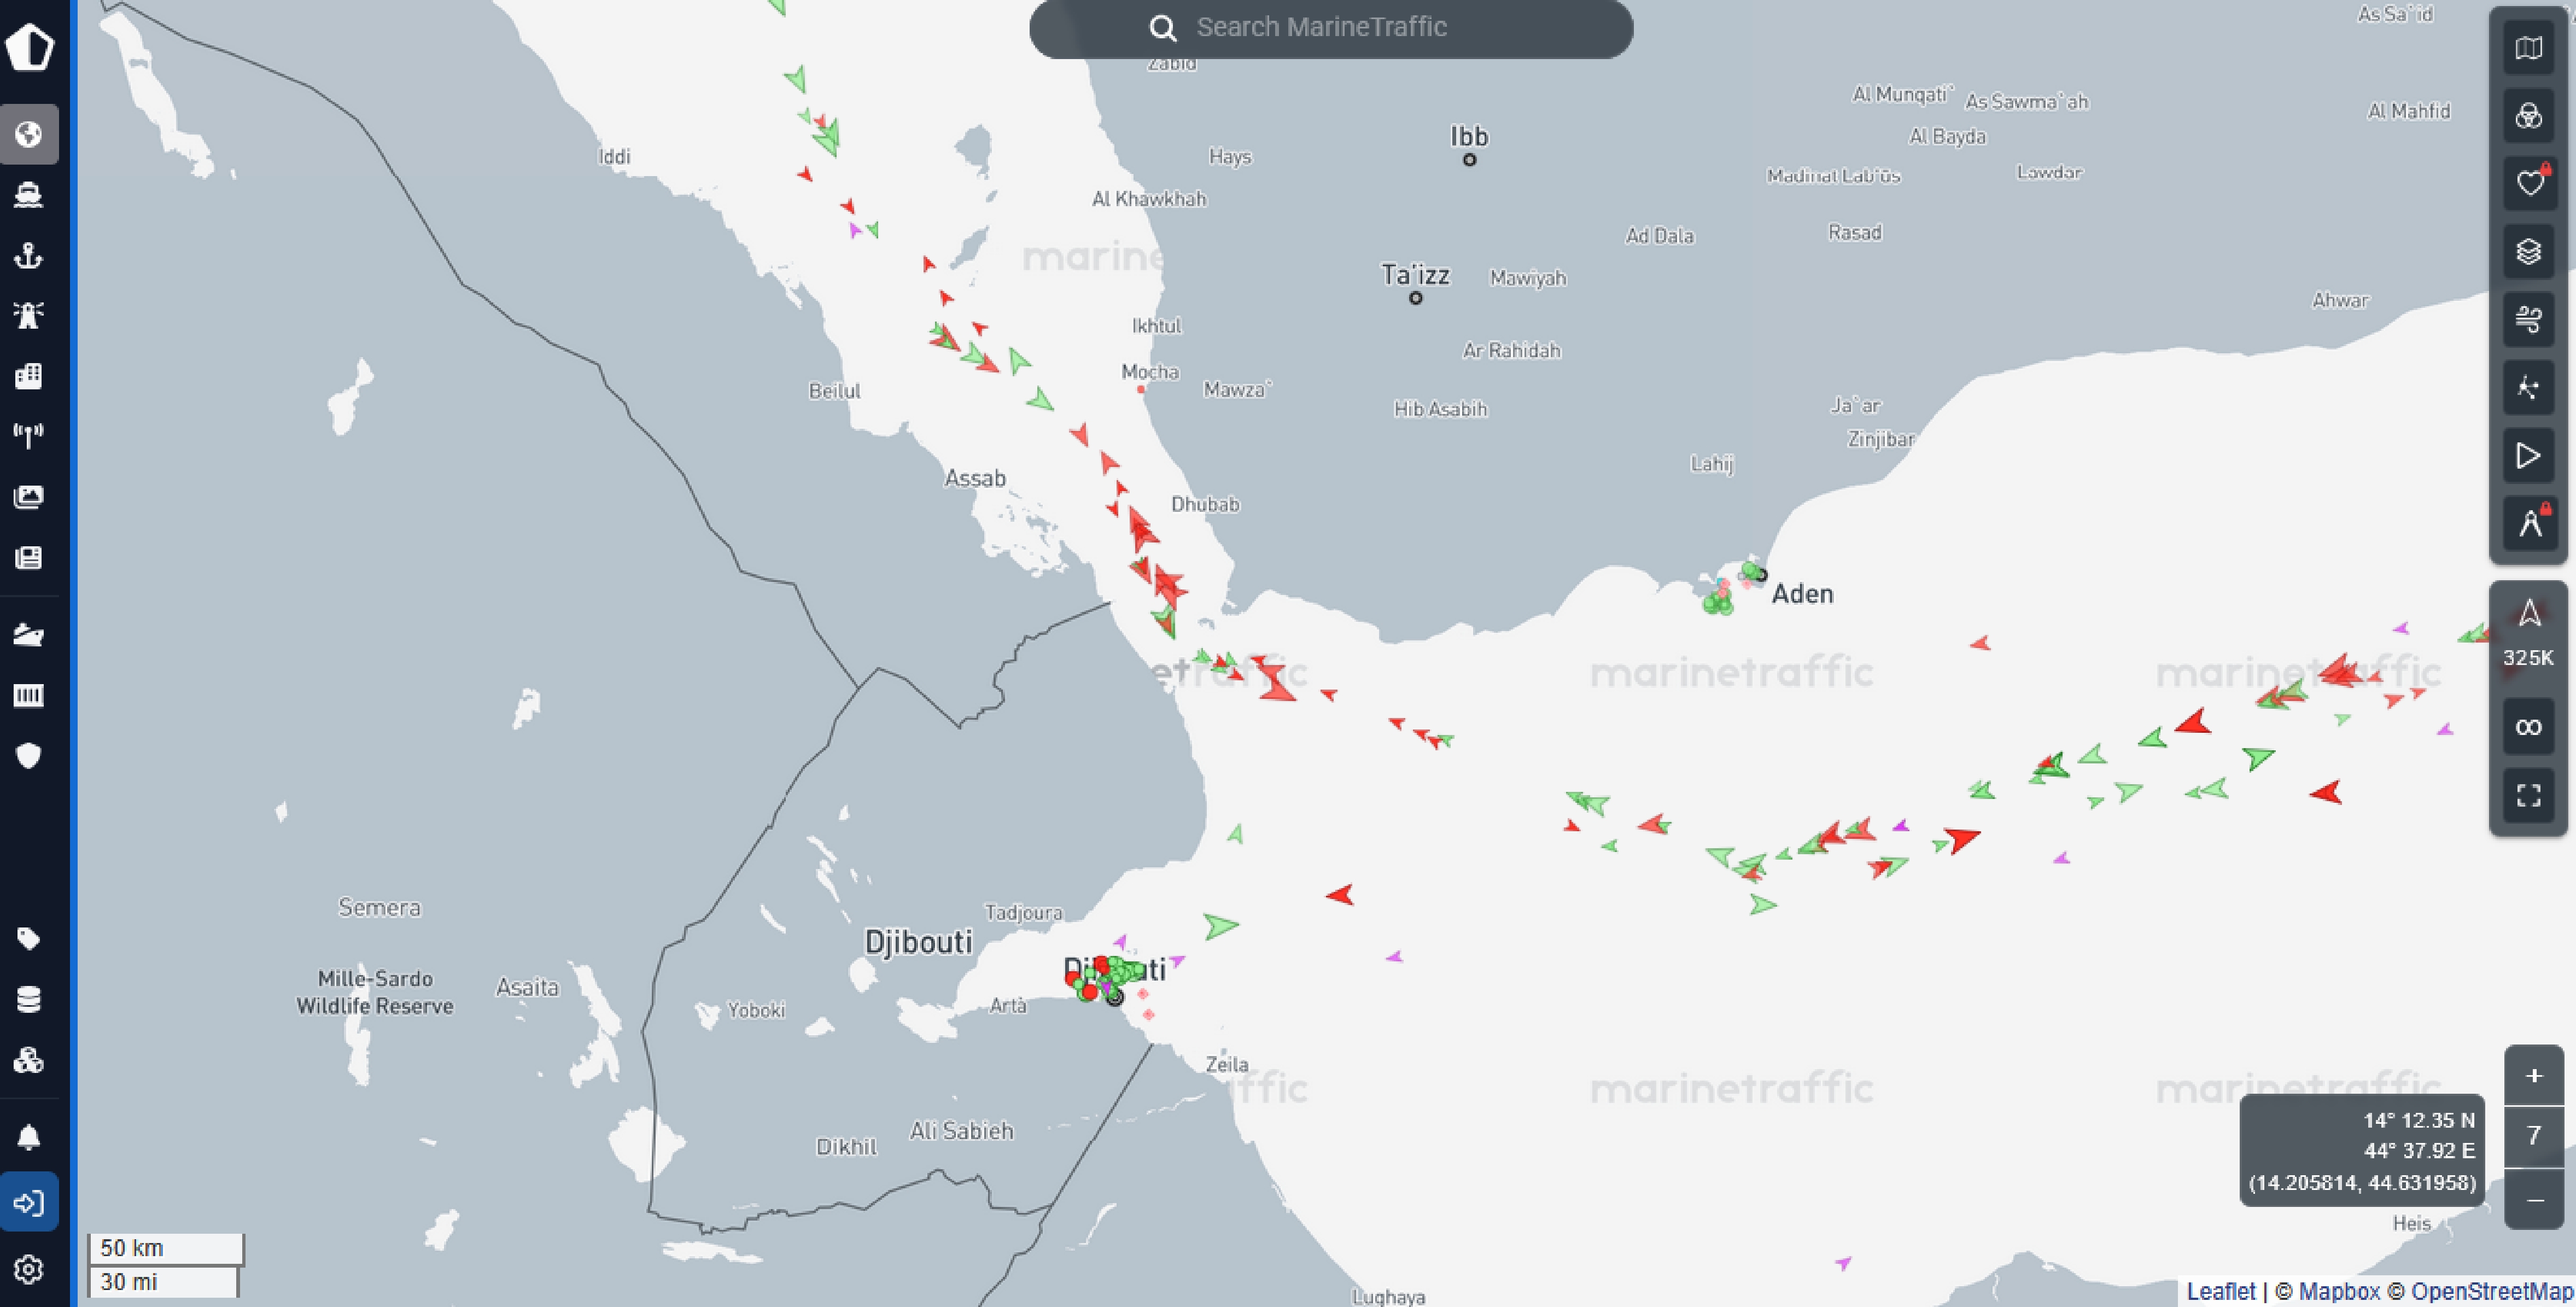Open the Photos gallery icon
2576x1307 pixels.
pyautogui.click(x=28, y=496)
